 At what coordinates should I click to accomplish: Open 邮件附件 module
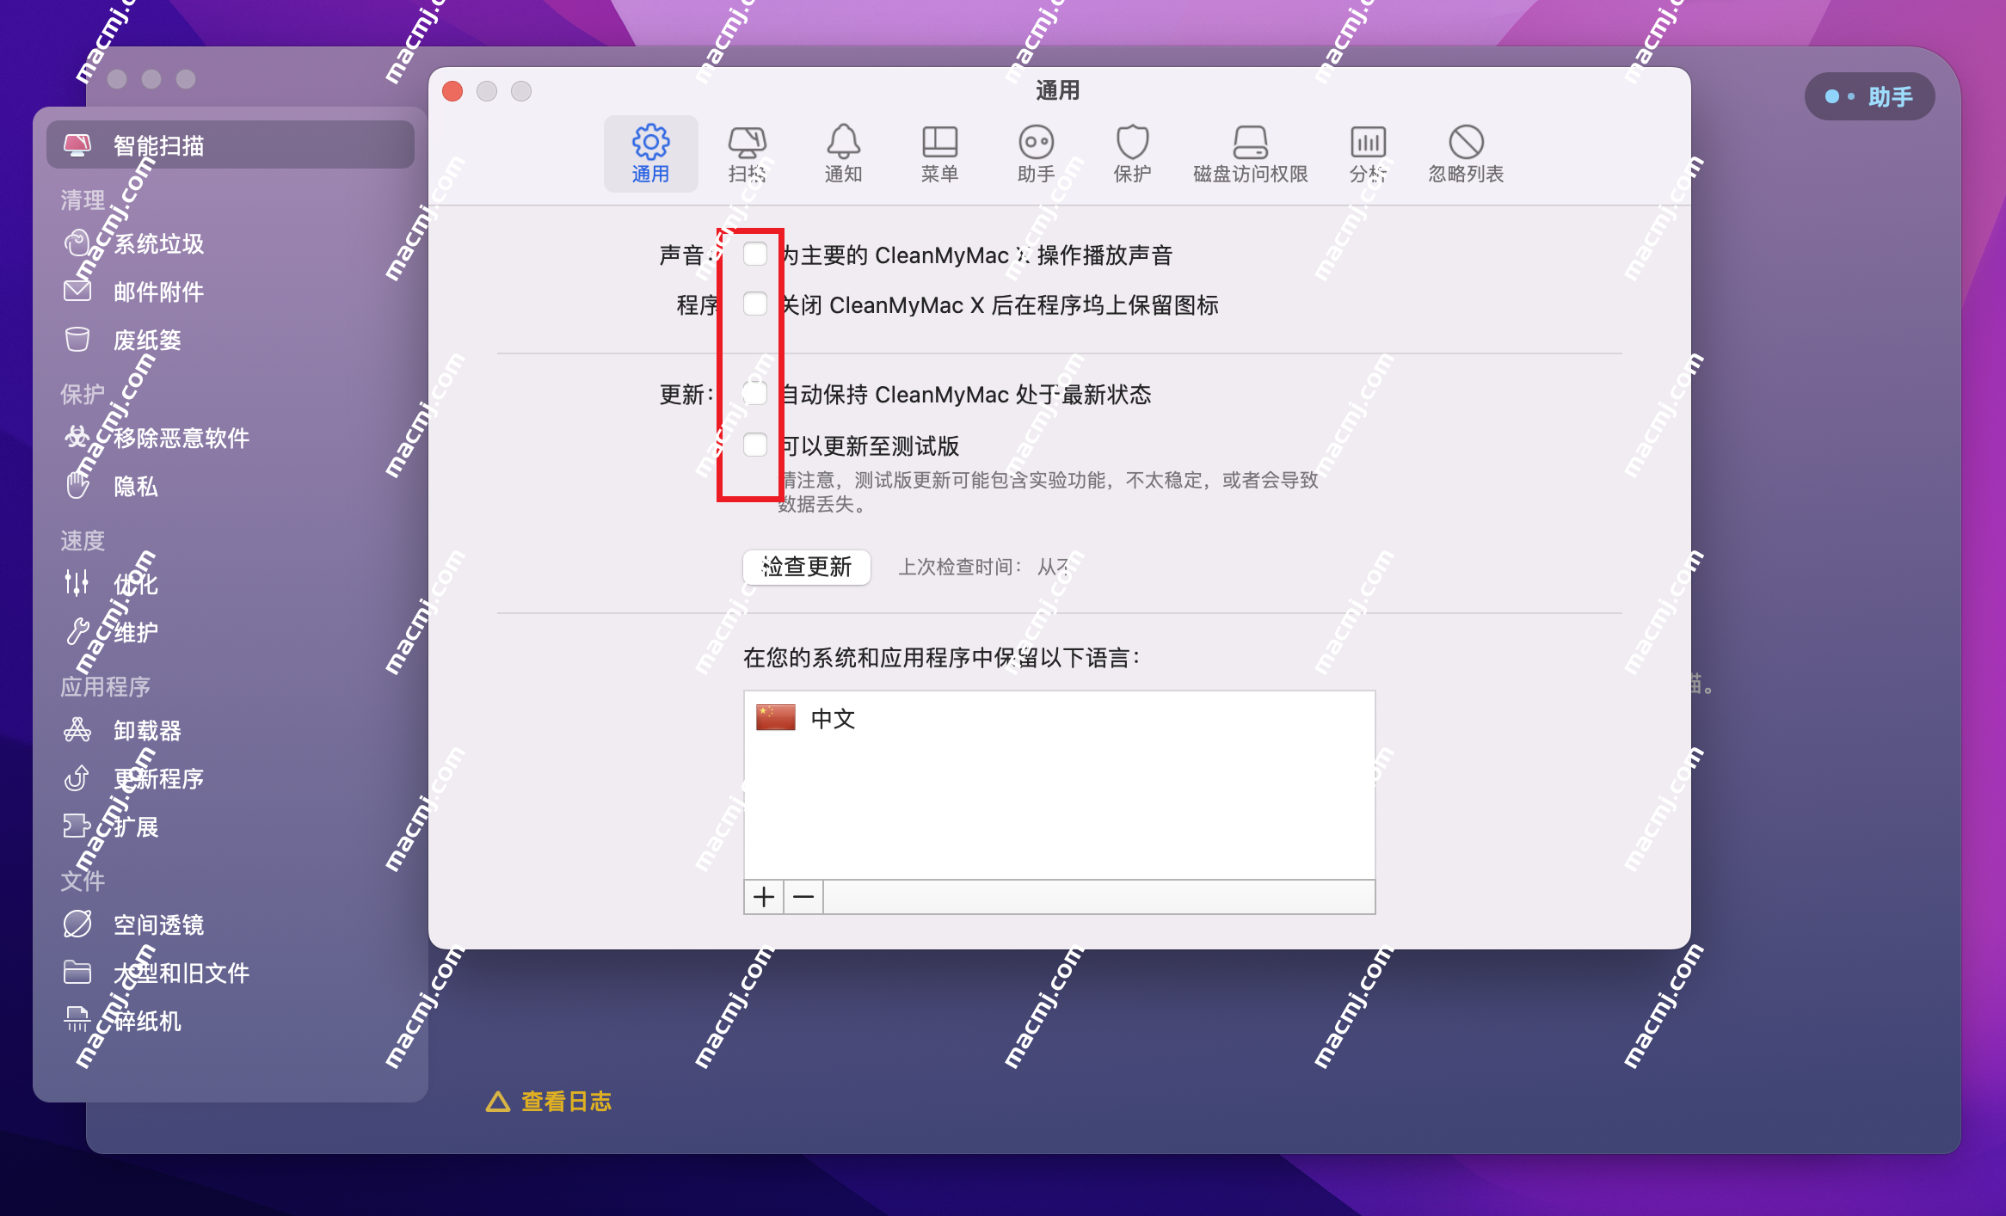[x=231, y=292]
